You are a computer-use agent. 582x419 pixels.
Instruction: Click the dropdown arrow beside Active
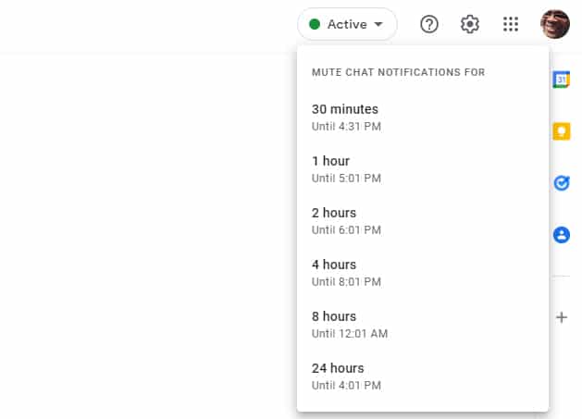tap(378, 24)
